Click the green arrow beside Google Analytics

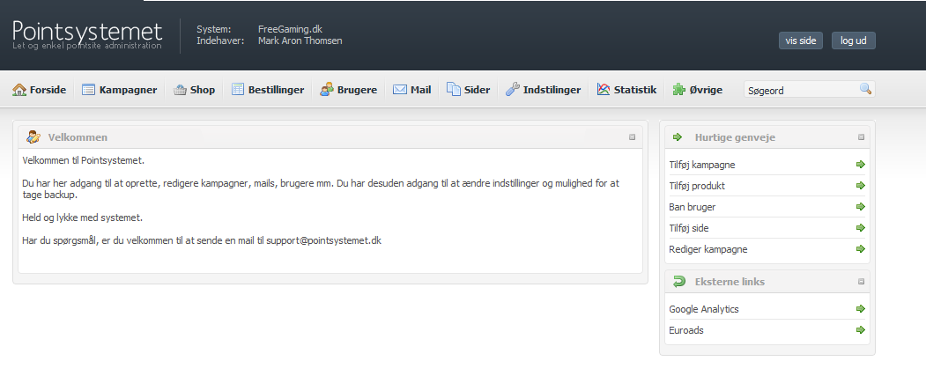pyautogui.click(x=861, y=309)
